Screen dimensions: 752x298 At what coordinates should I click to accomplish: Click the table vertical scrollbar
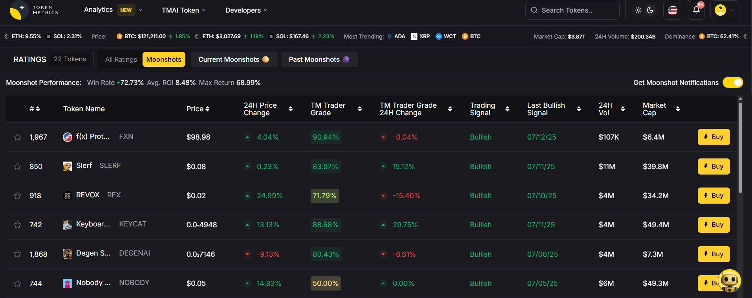click(740, 147)
